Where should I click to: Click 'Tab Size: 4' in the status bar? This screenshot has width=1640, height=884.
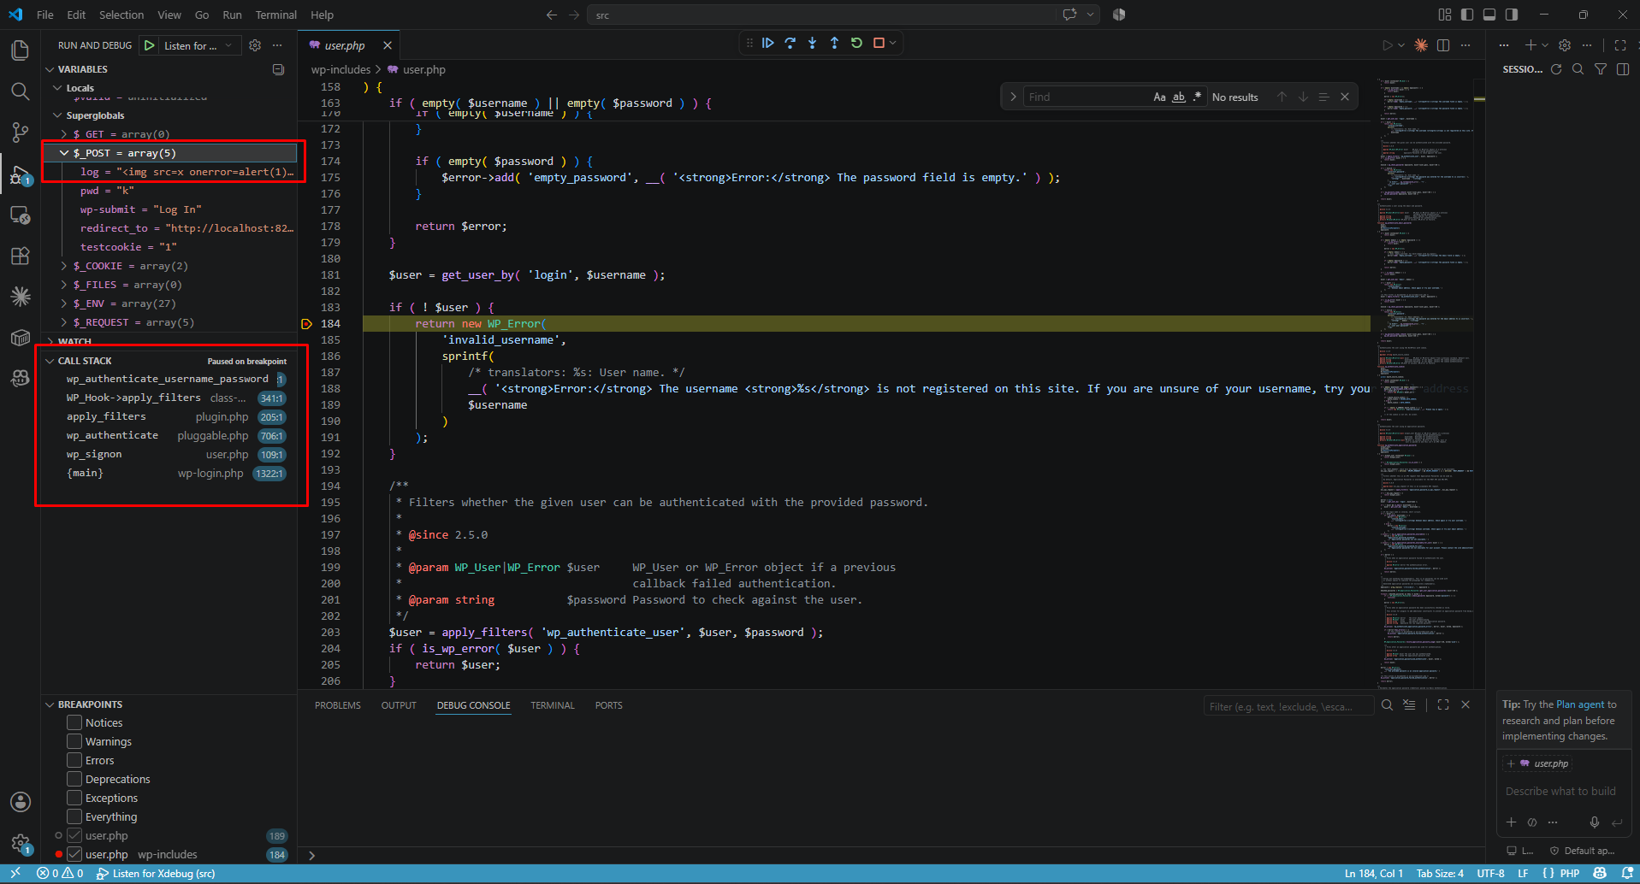1440,874
